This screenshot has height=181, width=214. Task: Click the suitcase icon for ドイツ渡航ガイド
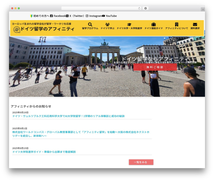pos(154,24)
